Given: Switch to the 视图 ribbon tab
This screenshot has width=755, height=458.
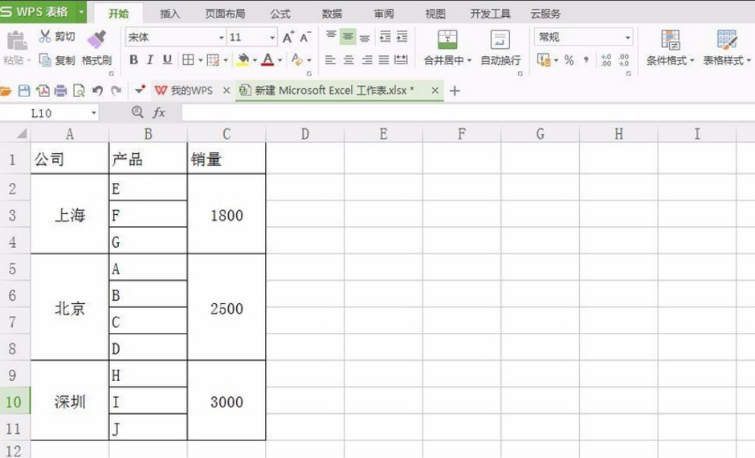Looking at the screenshot, I should point(435,14).
